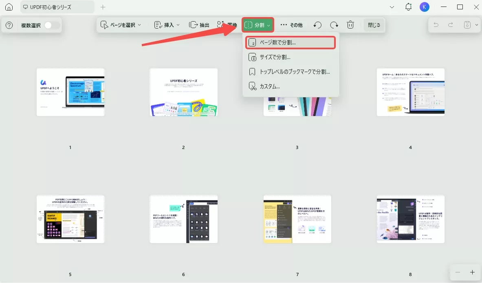Open the notification bell icon
Image resolution: width=482 pixels, height=283 pixels.
pos(408,7)
